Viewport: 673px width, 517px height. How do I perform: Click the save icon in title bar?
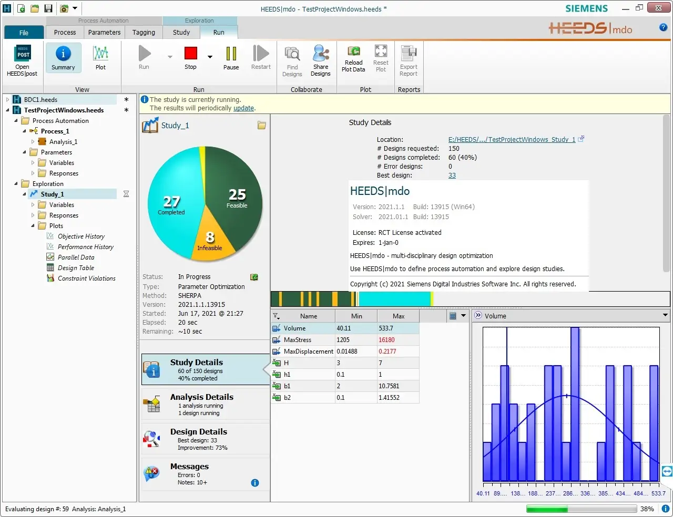[48, 8]
